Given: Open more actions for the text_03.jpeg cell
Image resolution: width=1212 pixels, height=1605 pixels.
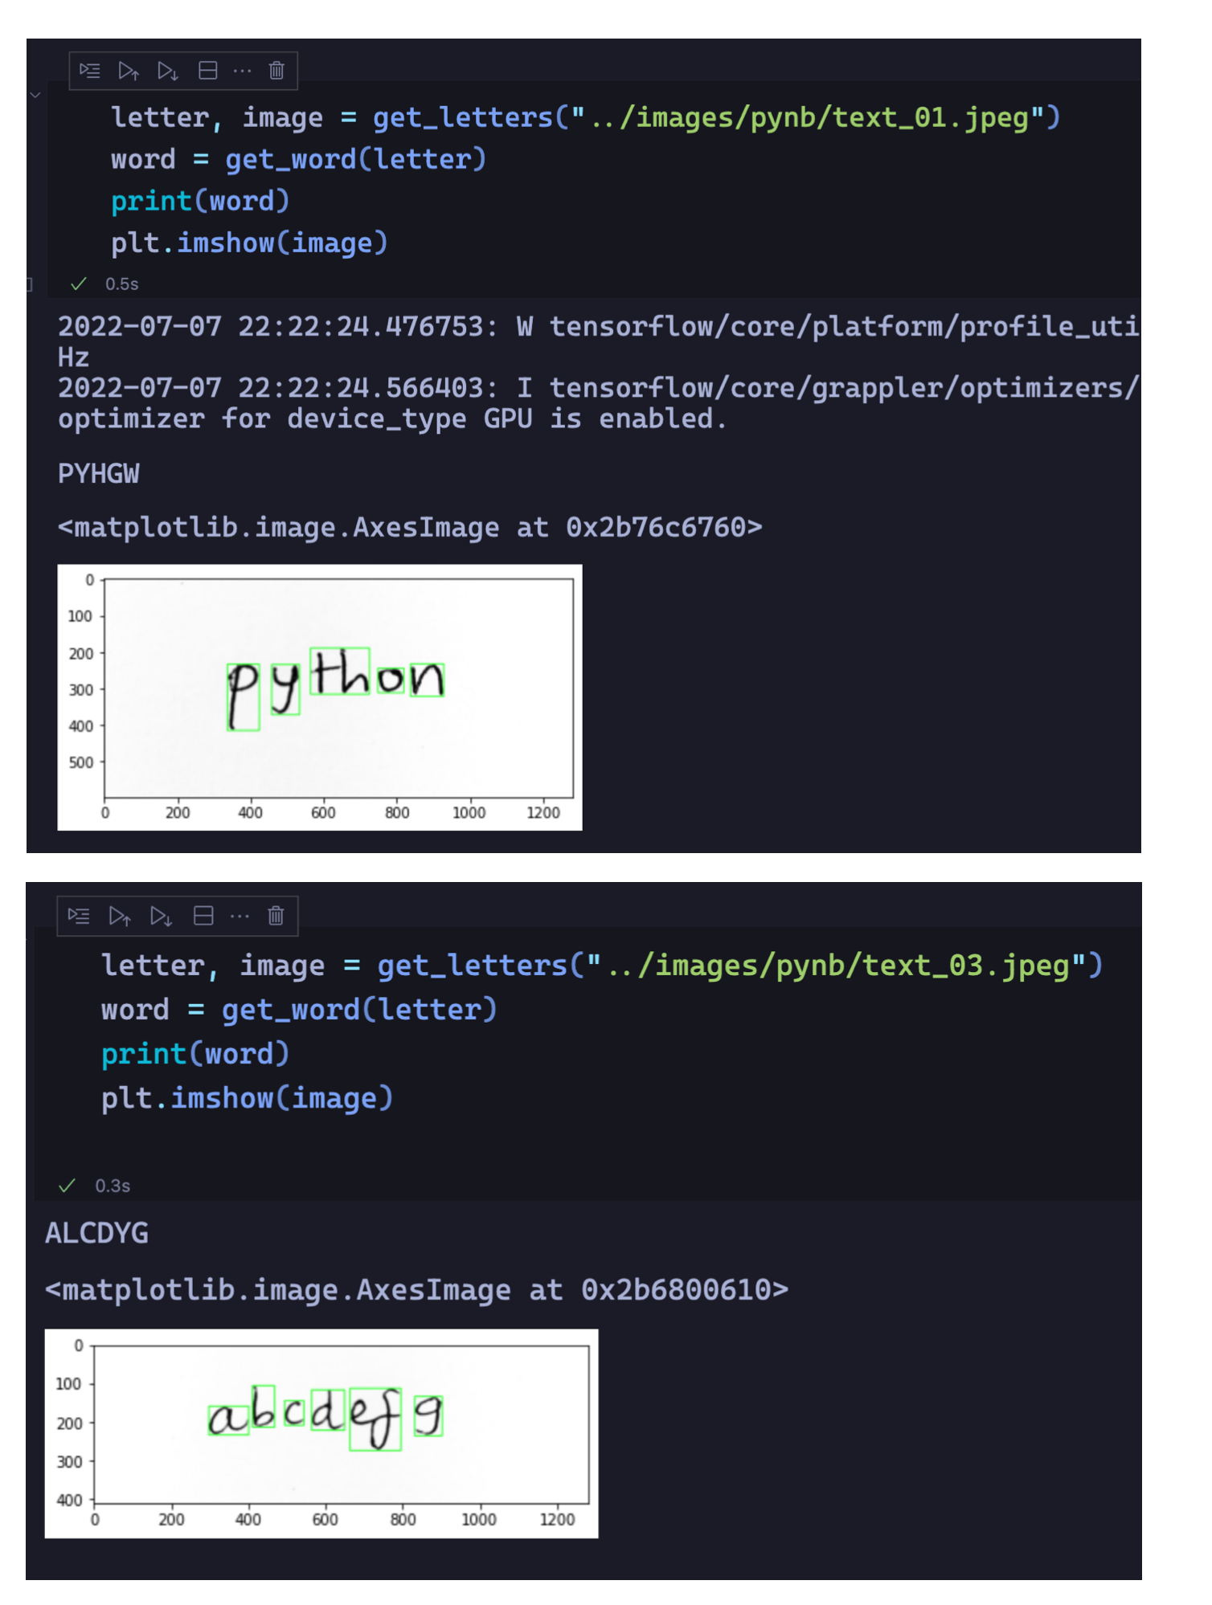Looking at the screenshot, I should click(x=240, y=916).
